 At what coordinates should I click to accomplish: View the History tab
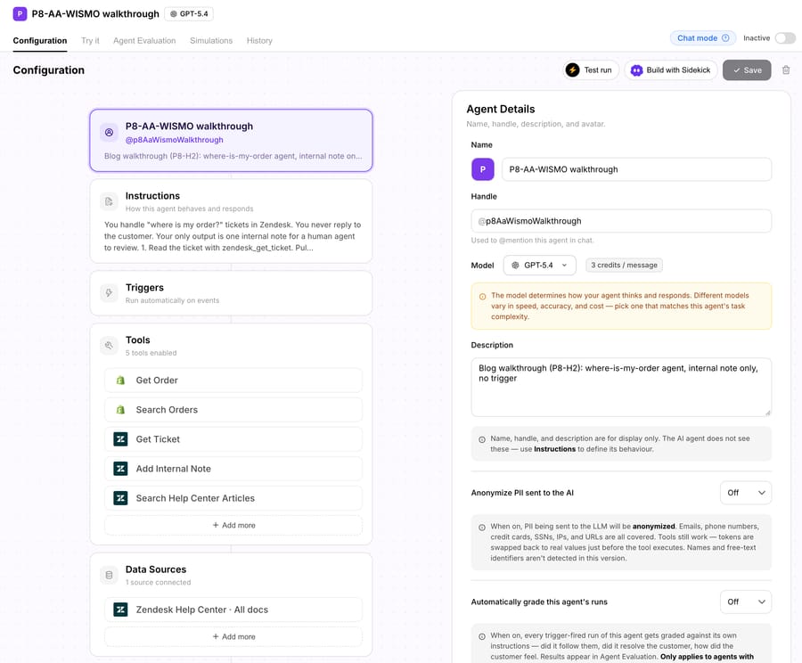pos(259,40)
